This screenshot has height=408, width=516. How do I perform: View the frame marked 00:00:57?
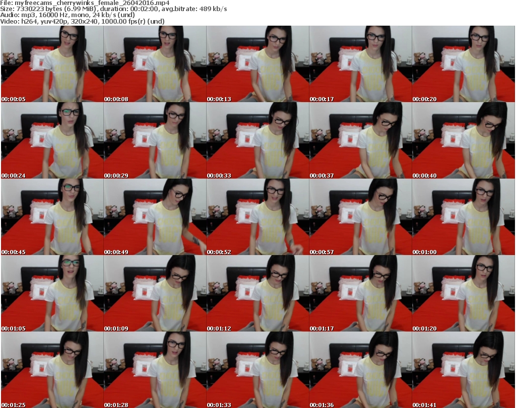[360, 217]
